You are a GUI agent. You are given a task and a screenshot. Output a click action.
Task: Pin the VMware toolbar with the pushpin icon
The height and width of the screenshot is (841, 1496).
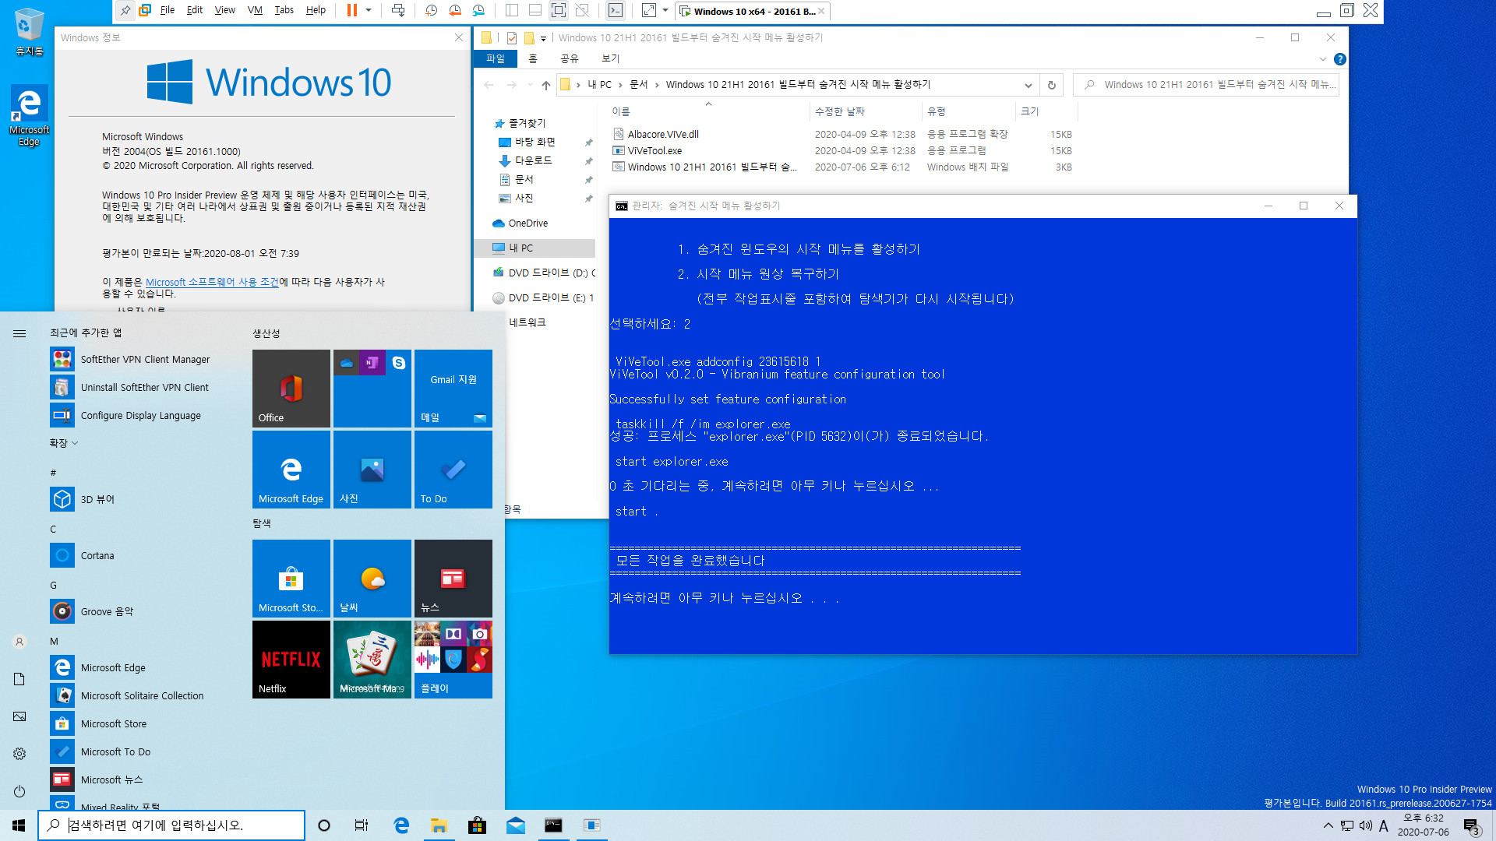tap(125, 10)
